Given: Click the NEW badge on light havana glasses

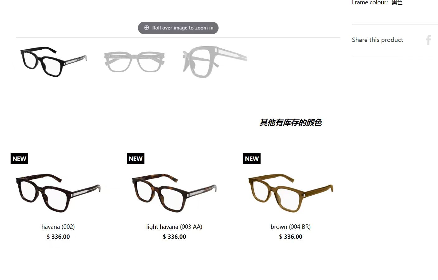Looking at the screenshot, I should click(x=135, y=159).
